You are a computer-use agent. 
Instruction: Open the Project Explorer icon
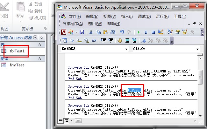(x=170, y=32)
